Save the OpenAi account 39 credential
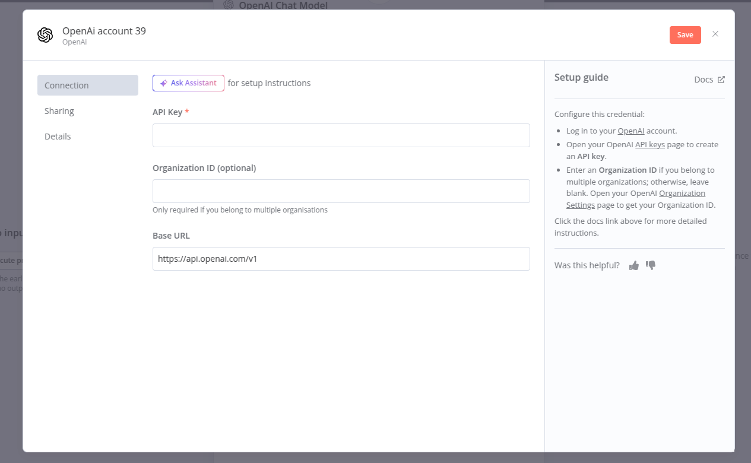The width and height of the screenshot is (751, 463). pyautogui.click(x=685, y=34)
